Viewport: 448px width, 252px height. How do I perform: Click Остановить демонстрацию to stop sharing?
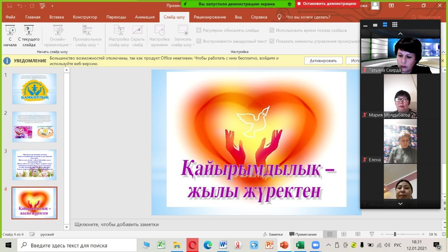tap(327, 4)
